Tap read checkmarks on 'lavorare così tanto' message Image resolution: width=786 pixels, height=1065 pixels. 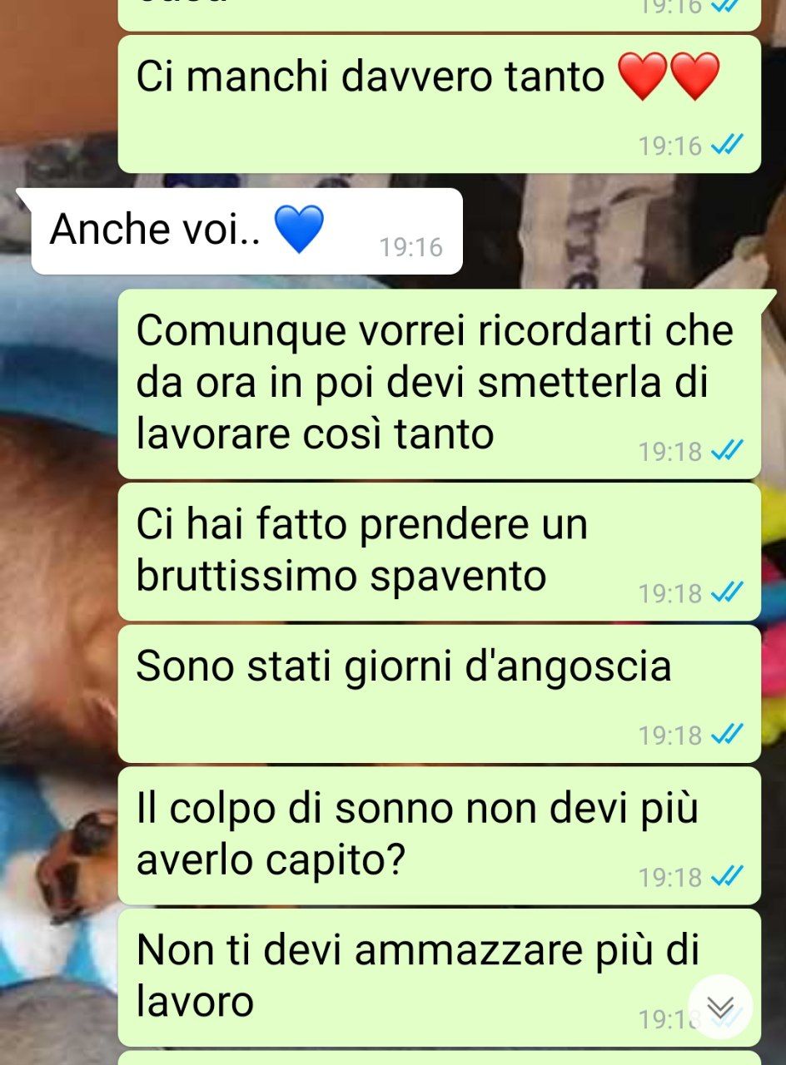point(726,451)
